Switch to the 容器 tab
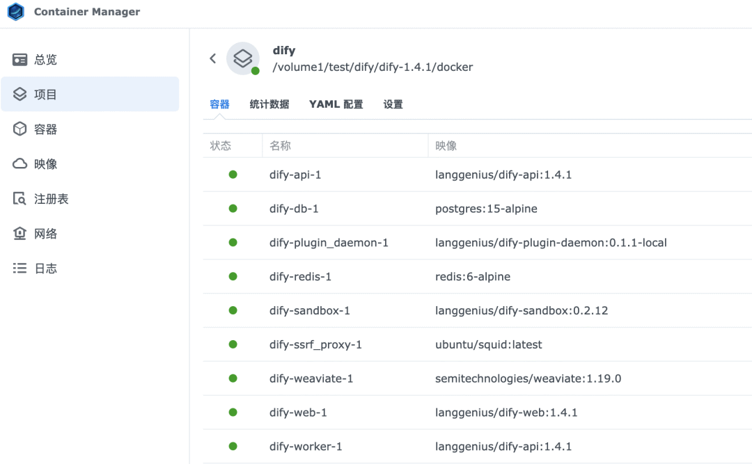752x464 pixels. point(219,104)
